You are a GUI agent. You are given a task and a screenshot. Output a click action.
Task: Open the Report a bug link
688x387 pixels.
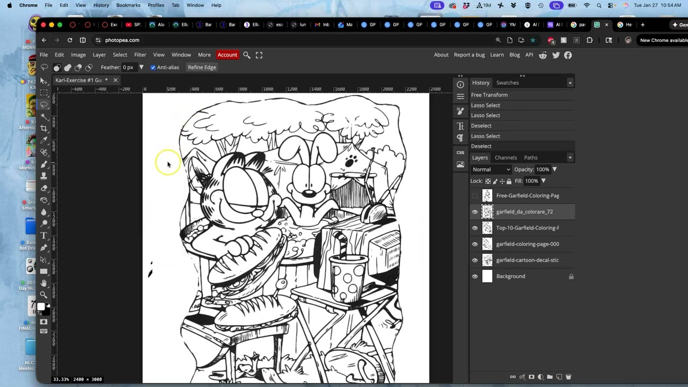469,55
